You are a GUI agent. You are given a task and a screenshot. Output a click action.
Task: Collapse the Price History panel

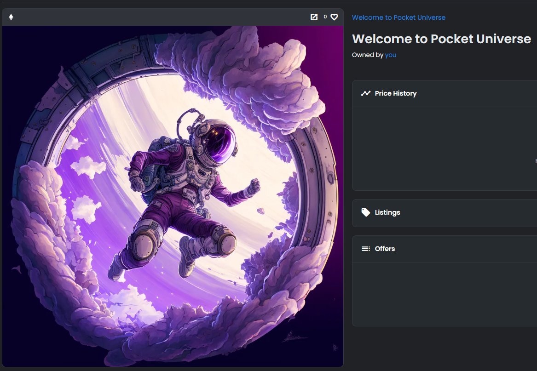[x=445, y=93]
